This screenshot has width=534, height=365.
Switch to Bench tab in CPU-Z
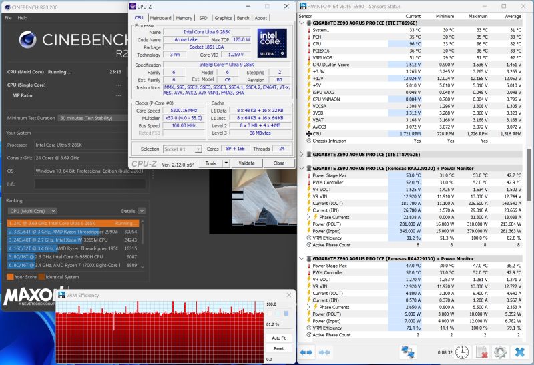pos(243,18)
